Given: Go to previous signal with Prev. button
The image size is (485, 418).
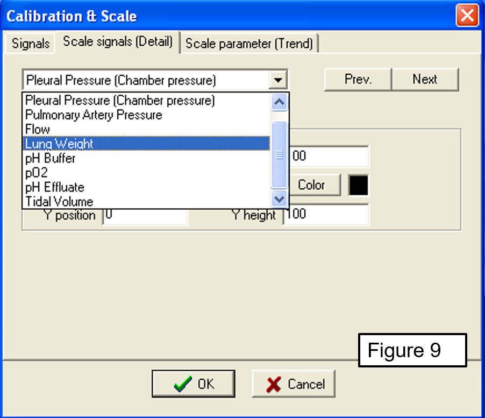Looking at the screenshot, I should tap(358, 80).
